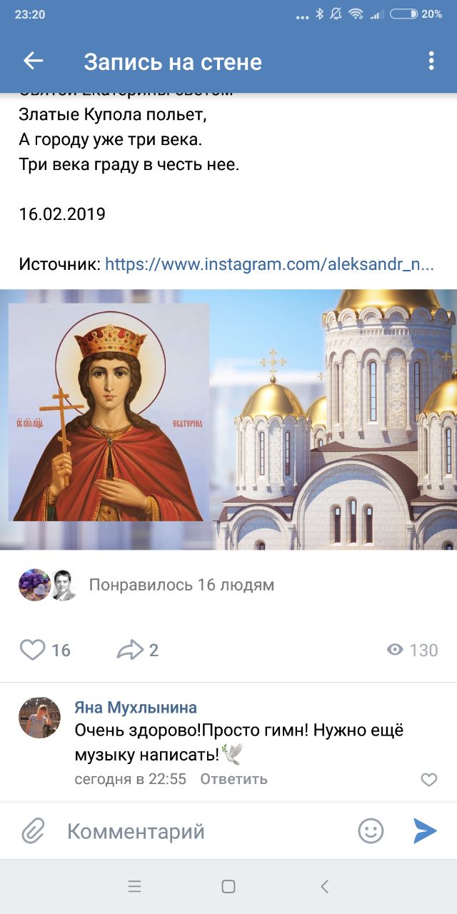Go back using the header arrow
Image resolution: width=457 pixels, height=914 pixels.
(x=33, y=61)
